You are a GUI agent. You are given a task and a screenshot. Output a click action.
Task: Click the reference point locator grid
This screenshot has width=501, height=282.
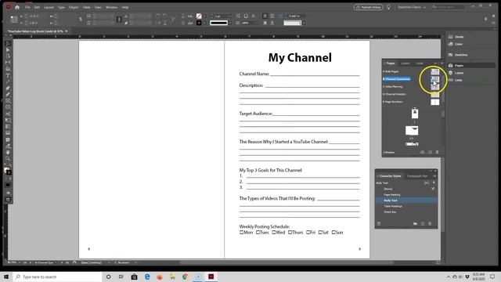tap(14, 20)
